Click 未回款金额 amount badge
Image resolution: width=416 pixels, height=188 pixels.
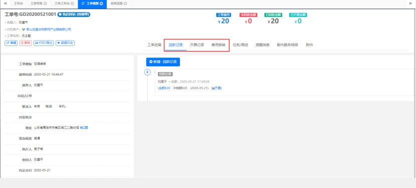coord(248,15)
